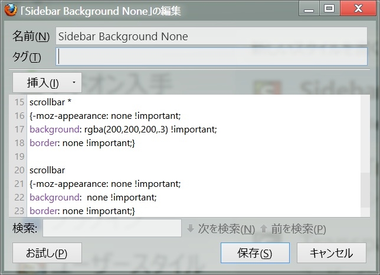Click the 名前 field containing Sidebar Background None

(211, 36)
